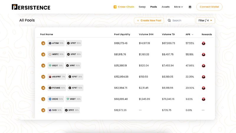Screen dimensions: 236x133
Task: Click the stkXPRT 71% token chip
Action: pos(57,77)
